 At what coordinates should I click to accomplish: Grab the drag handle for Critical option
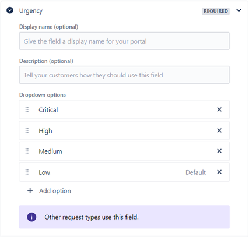tap(27, 109)
